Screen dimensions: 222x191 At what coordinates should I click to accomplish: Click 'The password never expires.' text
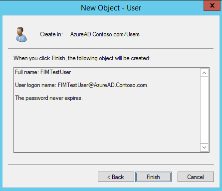(x=49, y=98)
